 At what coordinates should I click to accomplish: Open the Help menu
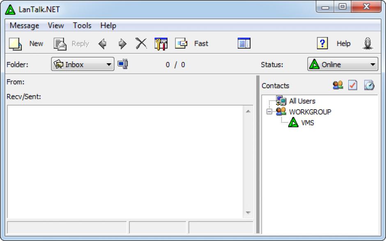point(108,25)
